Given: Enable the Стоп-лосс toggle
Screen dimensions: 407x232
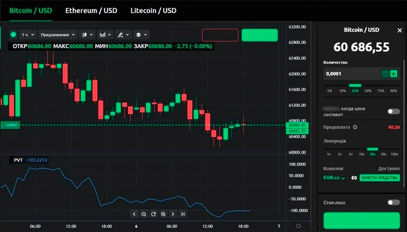Looking at the screenshot, I should (x=393, y=202).
